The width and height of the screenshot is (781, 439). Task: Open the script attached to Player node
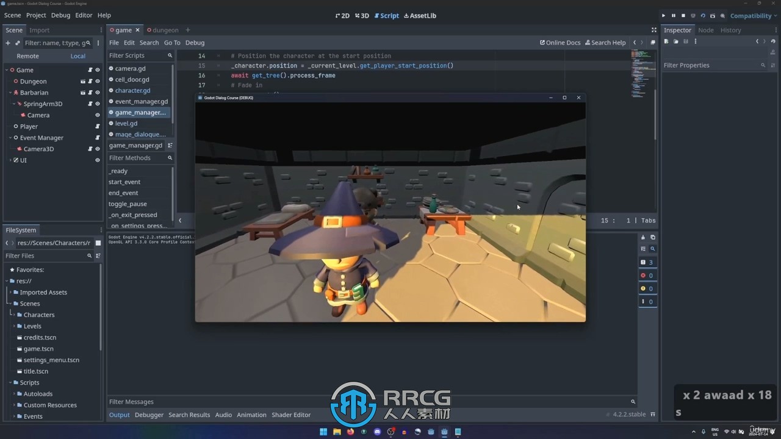[x=97, y=126]
